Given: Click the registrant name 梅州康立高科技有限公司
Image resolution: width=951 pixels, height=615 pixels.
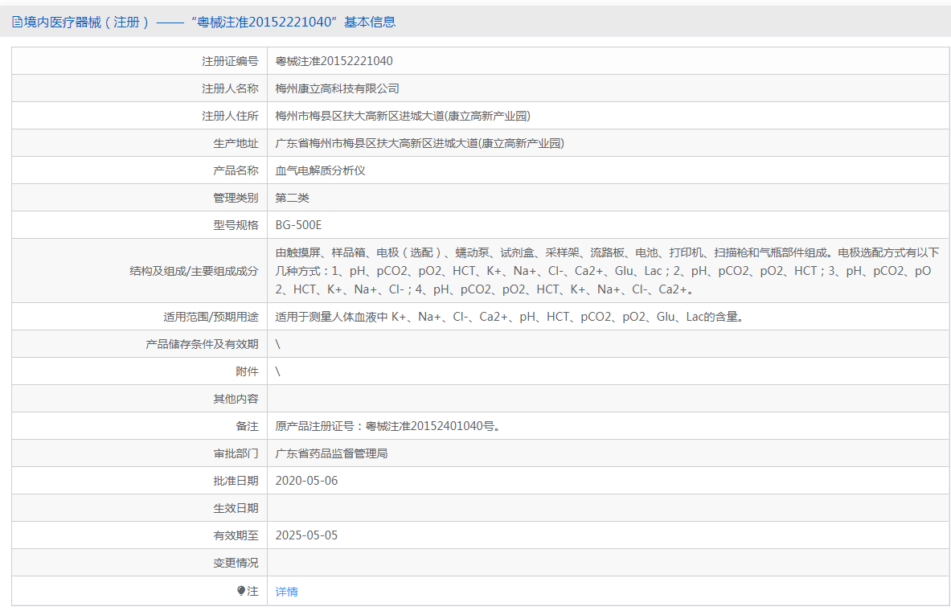Looking at the screenshot, I should pos(337,88).
